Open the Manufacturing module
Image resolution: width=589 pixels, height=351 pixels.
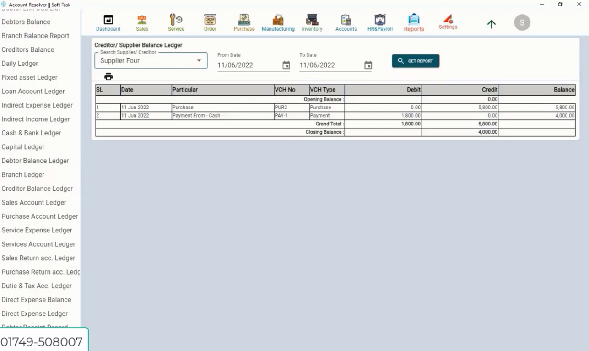278,22
